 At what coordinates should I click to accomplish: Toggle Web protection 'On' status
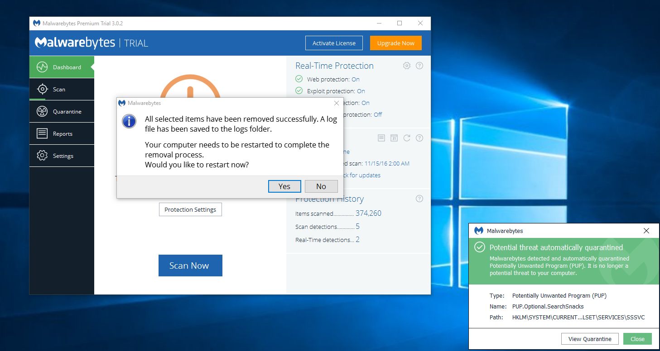(356, 79)
